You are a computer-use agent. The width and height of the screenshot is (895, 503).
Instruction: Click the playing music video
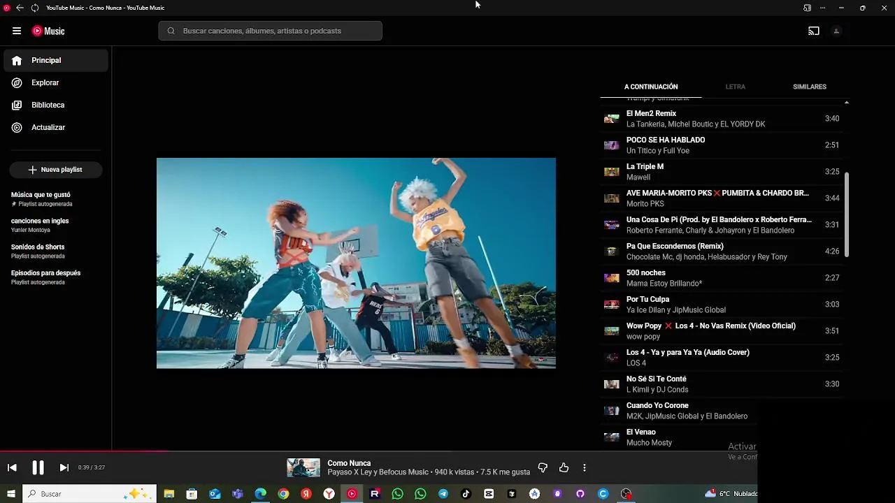[356, 263]
